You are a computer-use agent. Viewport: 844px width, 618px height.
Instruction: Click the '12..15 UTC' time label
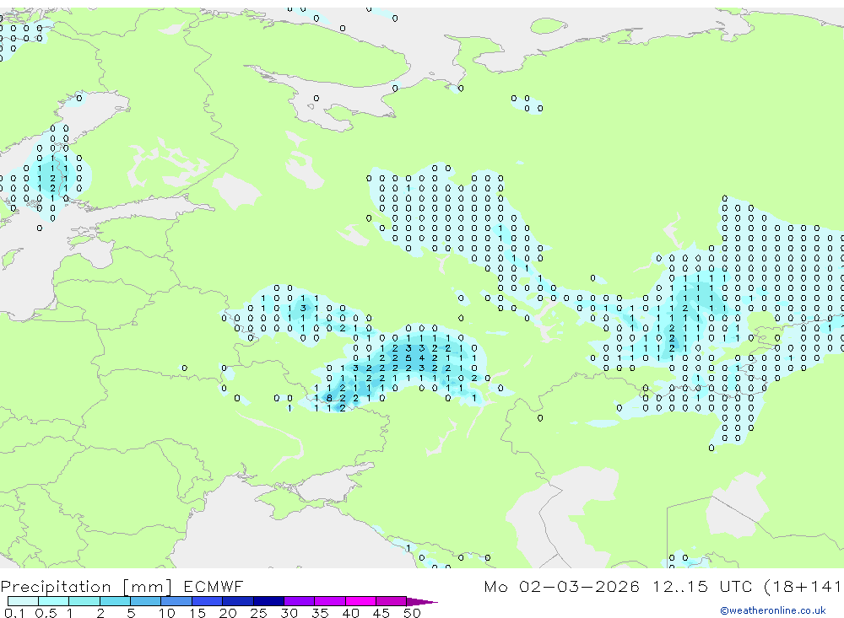(x=702, y=586)
